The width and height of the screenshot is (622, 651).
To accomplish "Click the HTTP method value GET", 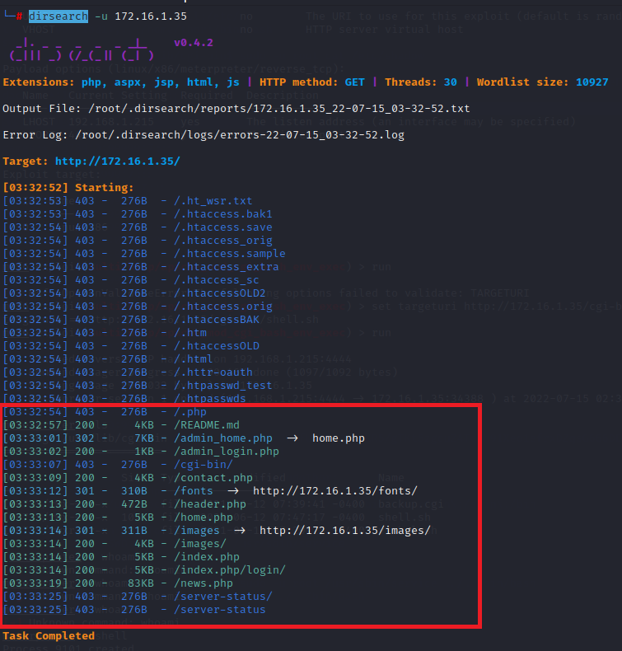I will (x=354, y=82).
